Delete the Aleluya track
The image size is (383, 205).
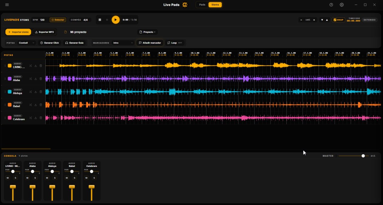pyautogui.click(x=41, y=92)
